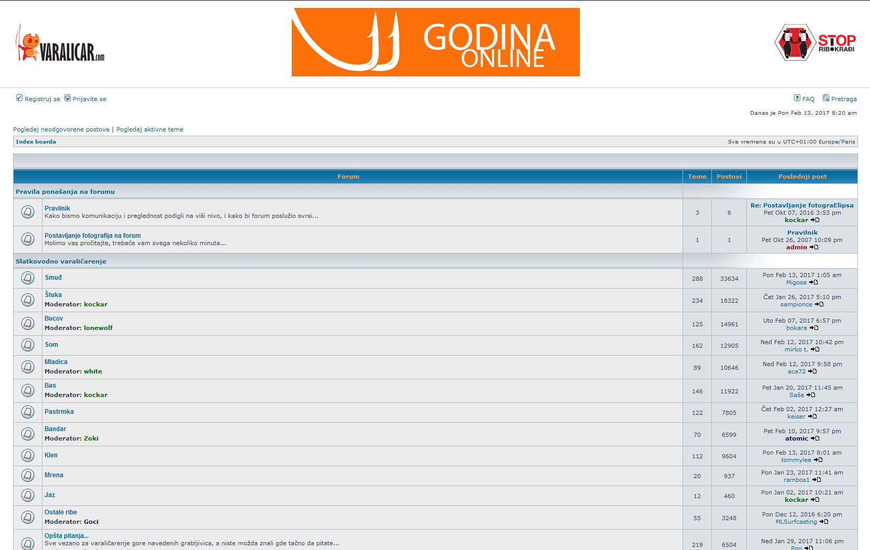
Task: Open the Štuka forum
Action: 53,295
